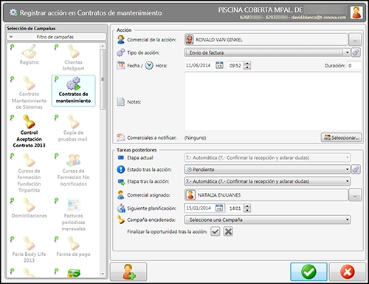Screen dimensions: 369x284
Task: Open the Tipo de acción dropdown
Action: pyautogui.click(x=347, y=53)
